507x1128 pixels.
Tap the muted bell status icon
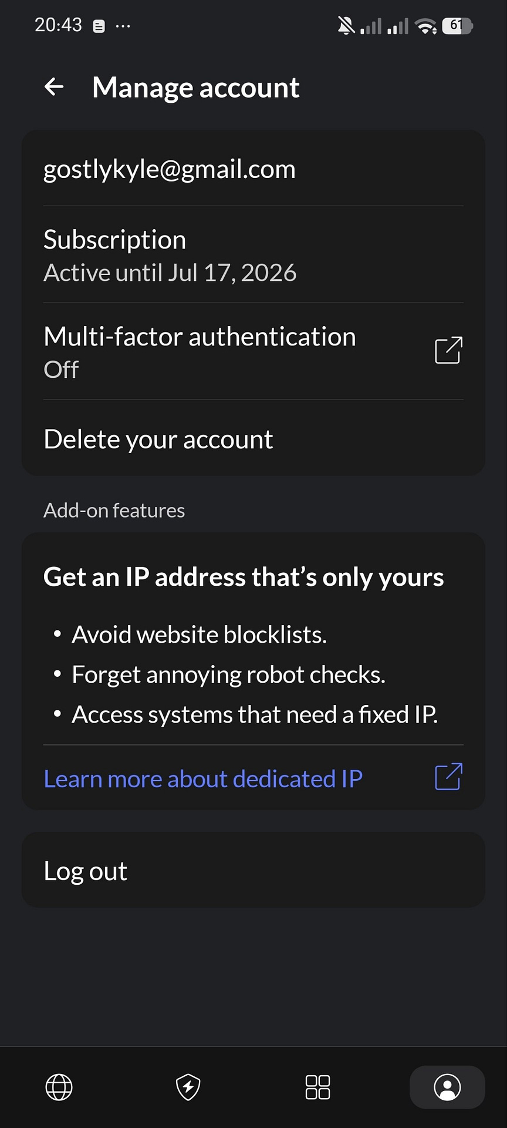[x=346, y=25]
